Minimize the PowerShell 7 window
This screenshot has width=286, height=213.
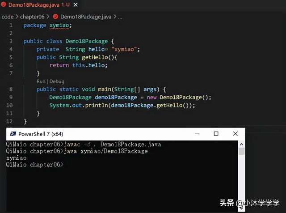197,134
